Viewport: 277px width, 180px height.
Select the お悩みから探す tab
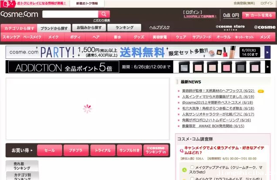click(x=89, y=27)
